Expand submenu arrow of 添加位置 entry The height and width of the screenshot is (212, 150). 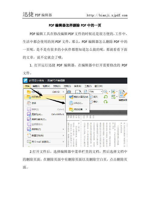coord(86,109)
